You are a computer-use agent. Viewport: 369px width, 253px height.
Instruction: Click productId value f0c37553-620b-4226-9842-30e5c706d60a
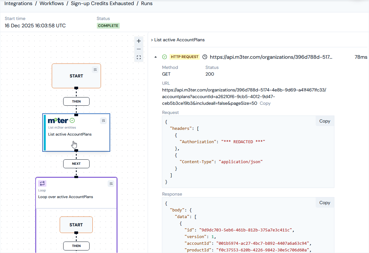263,250
